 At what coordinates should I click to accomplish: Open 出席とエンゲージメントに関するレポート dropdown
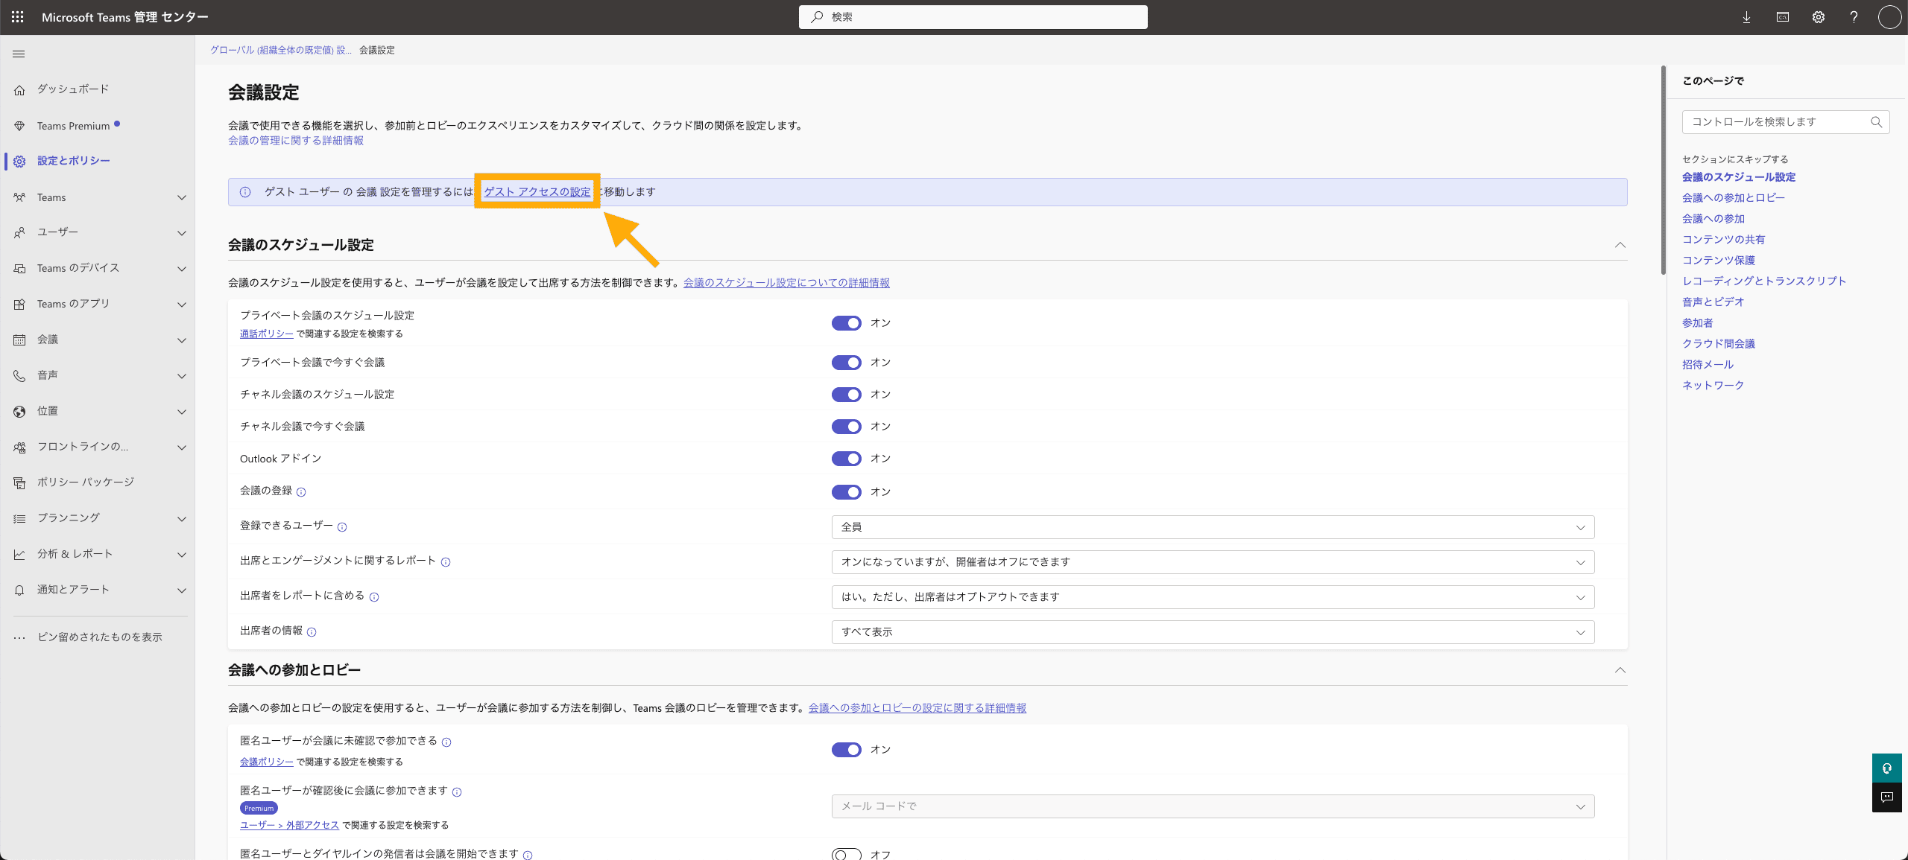coord(1213,562)
